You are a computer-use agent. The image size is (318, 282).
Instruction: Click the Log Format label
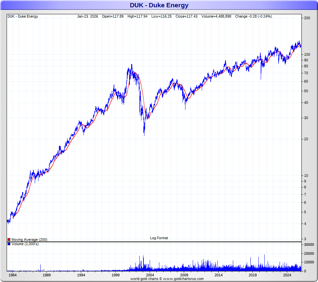[x=159, y=238]
